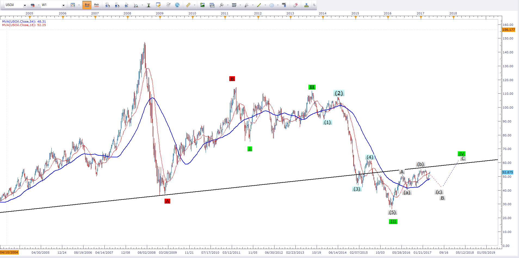The width and height of the screenshot is (519, 258).
Task: Select the green trend line drawing tool
Action: (x=259, y=5)
